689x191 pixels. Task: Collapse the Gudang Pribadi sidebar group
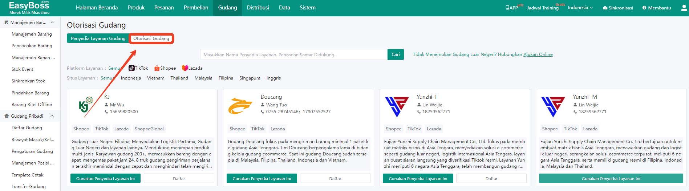(52, 116)
